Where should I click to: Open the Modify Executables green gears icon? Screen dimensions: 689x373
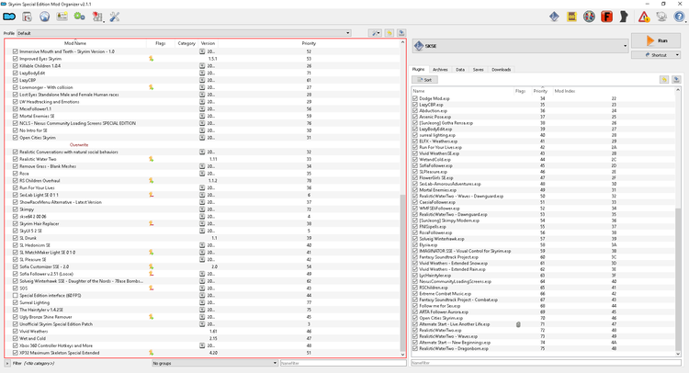click(x=80, y=17)
